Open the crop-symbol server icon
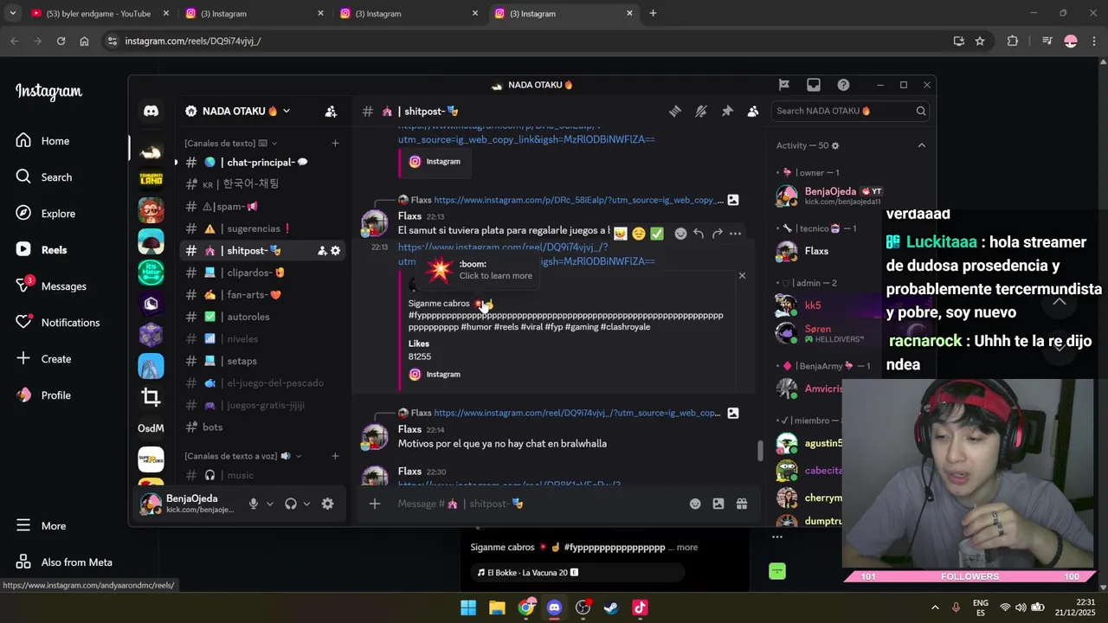Image resolution: width=1108 pixels, height=623 pixels. (x=151, y=397)
